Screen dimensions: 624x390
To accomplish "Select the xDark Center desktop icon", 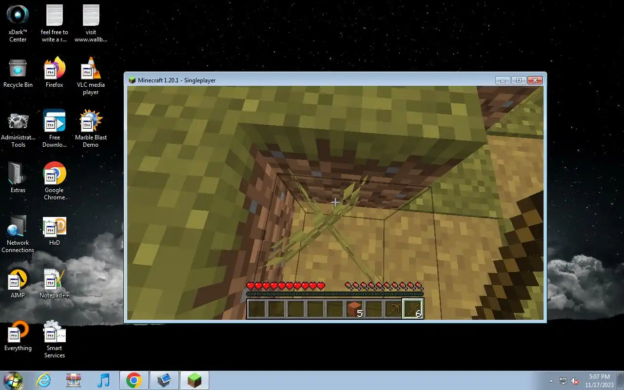I will (x=18, y=23).
